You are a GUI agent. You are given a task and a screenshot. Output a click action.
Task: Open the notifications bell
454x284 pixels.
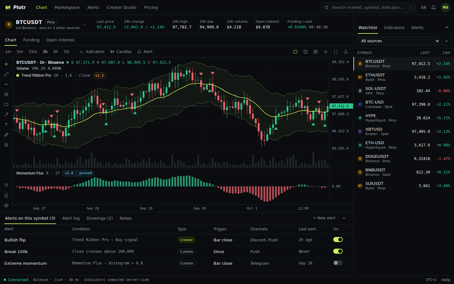click(x=434, y=8)
